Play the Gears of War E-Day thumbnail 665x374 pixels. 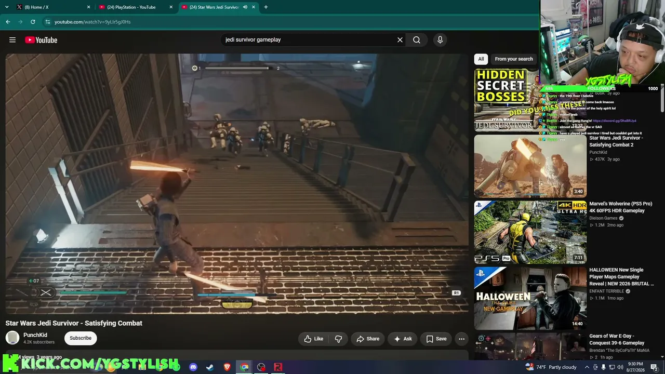click(x=530, y=346)
